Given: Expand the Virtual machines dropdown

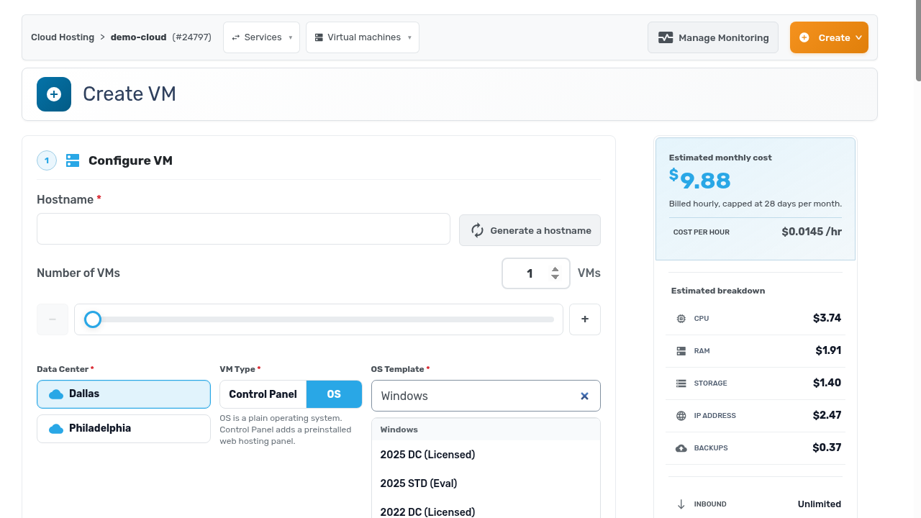Looking at the screenshot, I should 363,37.
